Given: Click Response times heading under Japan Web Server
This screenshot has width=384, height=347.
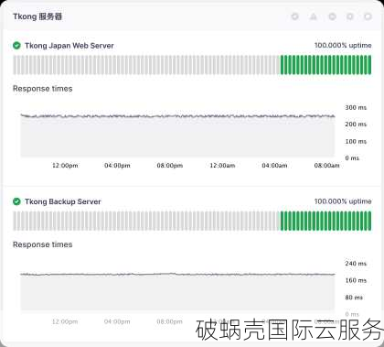Looking at the screenshot, I should (x=43, y=89).
